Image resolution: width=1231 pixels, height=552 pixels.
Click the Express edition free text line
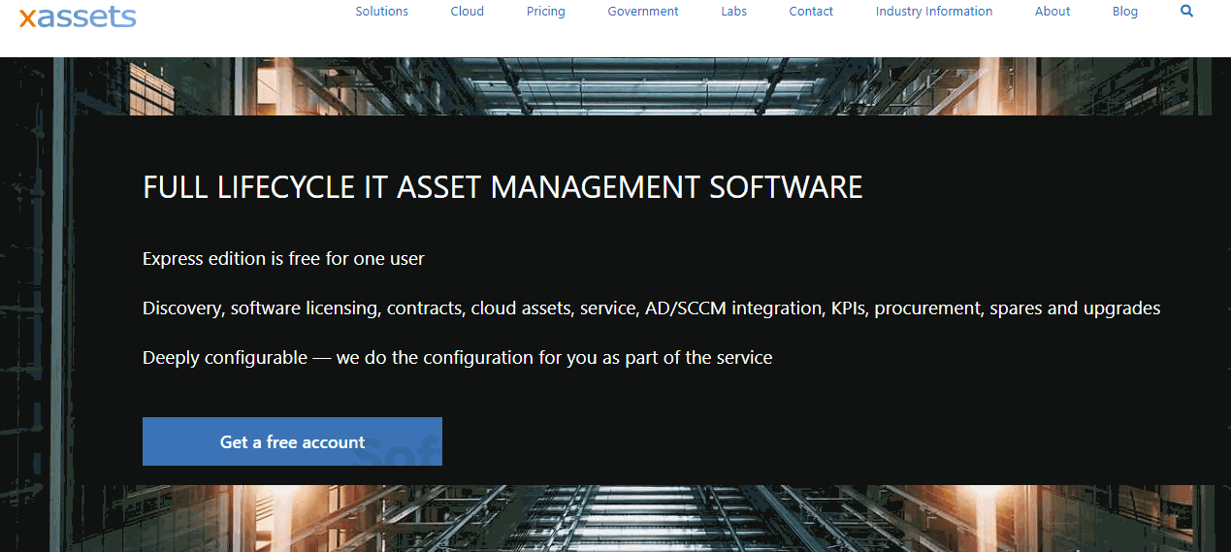pyautogui.click(x=283, y=259)
